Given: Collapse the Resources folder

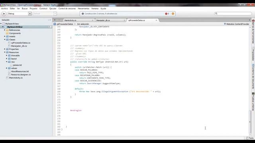Looking at the screenshot, I should 5,52.
